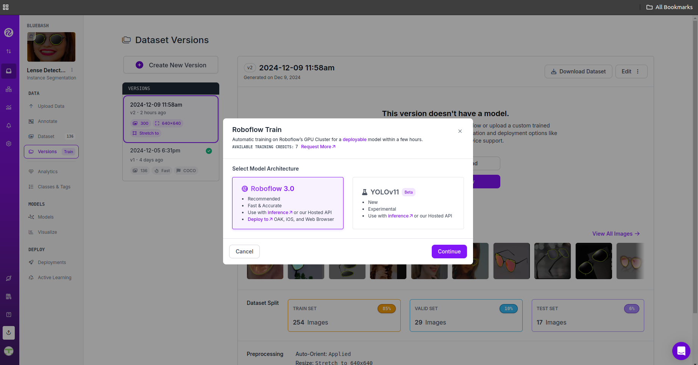This screenshot has width=698, height=365.
Task: Close the Roboflow Train dialog
Action: click(x=460, y=131)
